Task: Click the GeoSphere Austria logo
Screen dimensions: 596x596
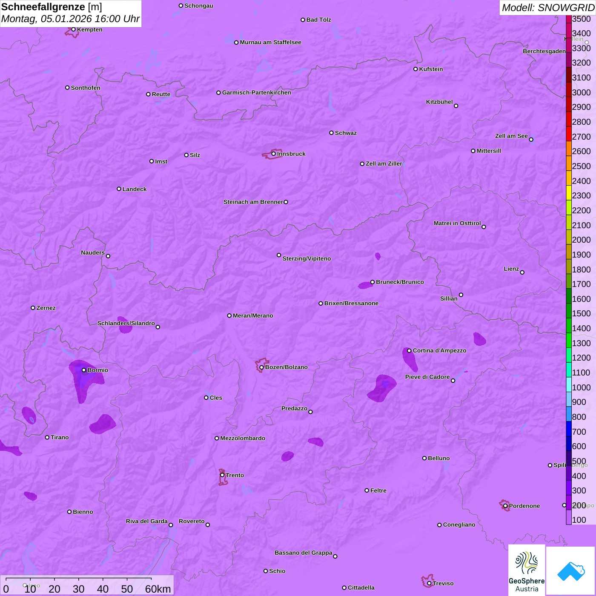Action: click(x=527, y=570)
